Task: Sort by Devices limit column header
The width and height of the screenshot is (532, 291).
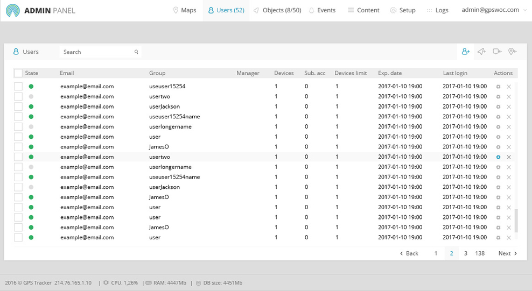Action: (351, 73)
